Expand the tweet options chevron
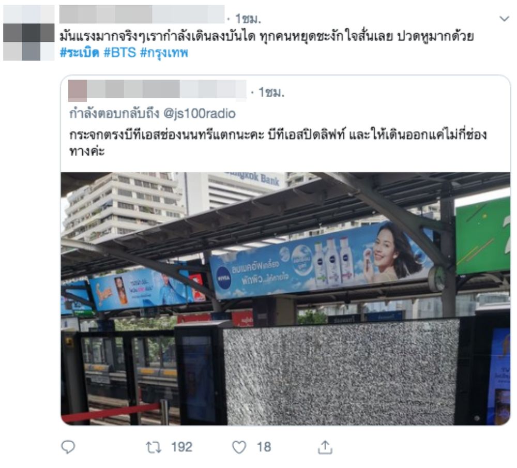The height and width of the screenshot is (468, 517). [x=504, y=19]
